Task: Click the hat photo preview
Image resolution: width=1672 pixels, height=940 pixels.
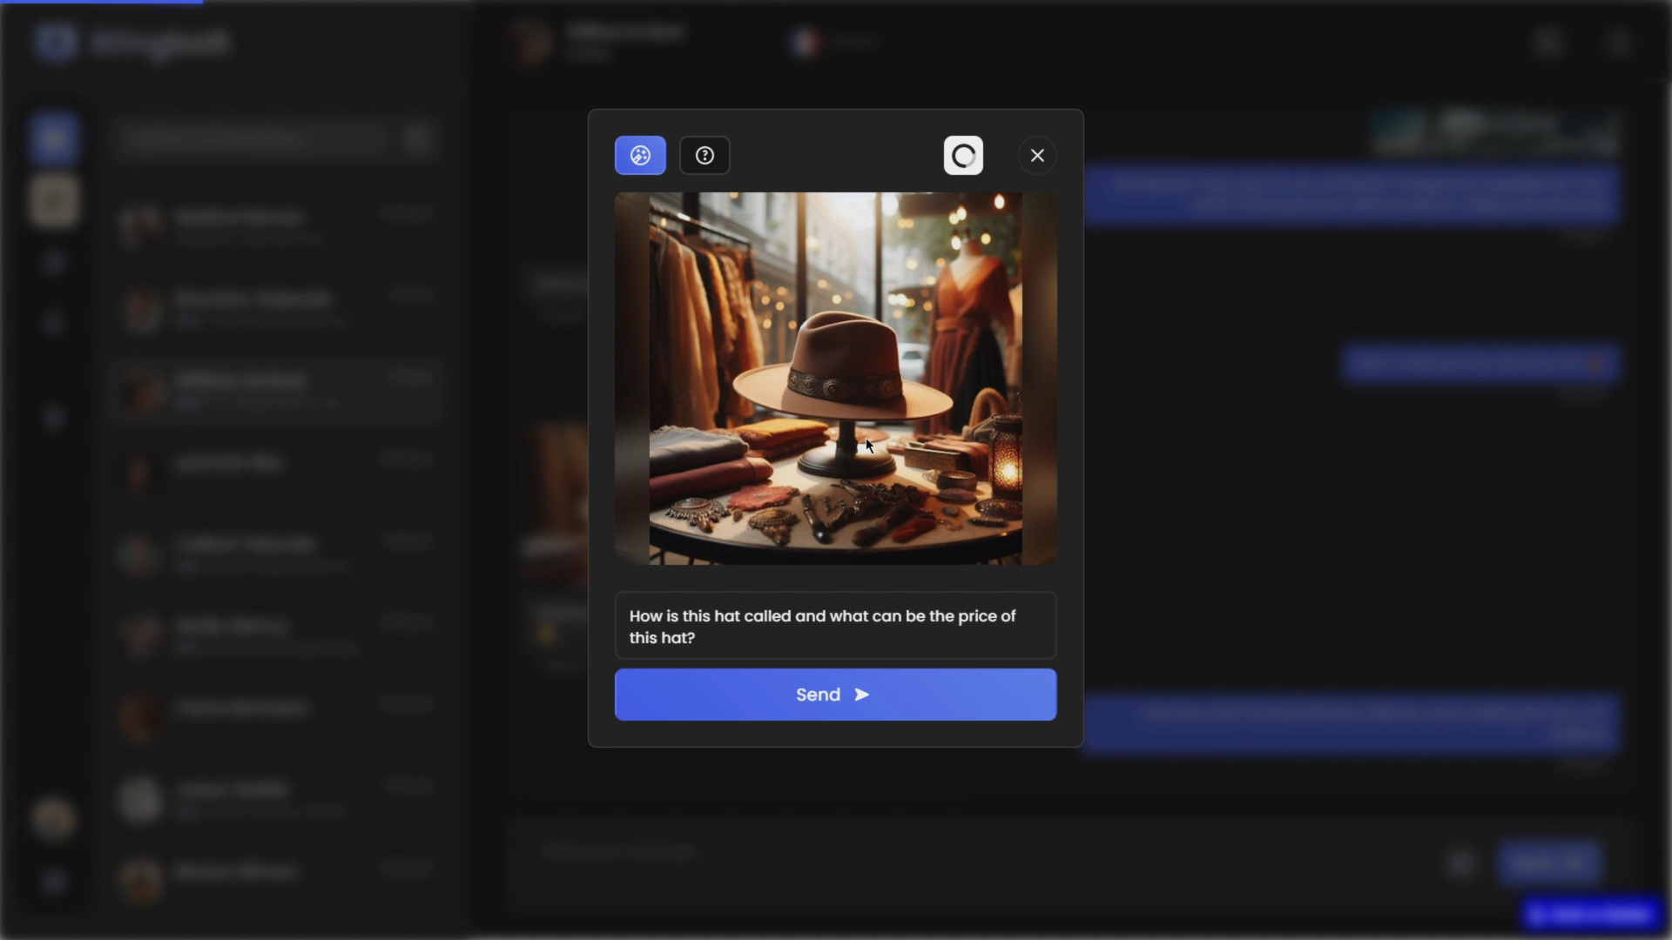Action: [834, 378]
